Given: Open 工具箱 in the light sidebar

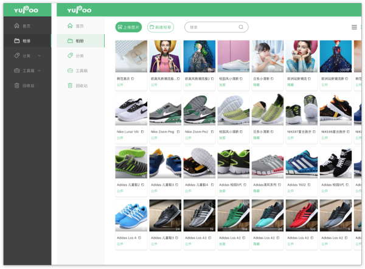Looking at the screenshot, I should 80,71.
